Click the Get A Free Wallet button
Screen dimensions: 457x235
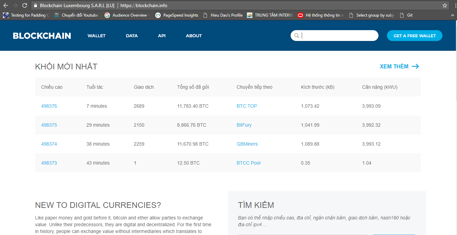point(414,36)
